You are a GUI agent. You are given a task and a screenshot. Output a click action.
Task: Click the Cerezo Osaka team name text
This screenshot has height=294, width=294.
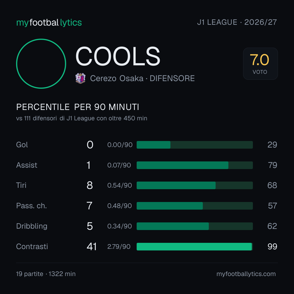click(117, 78)
